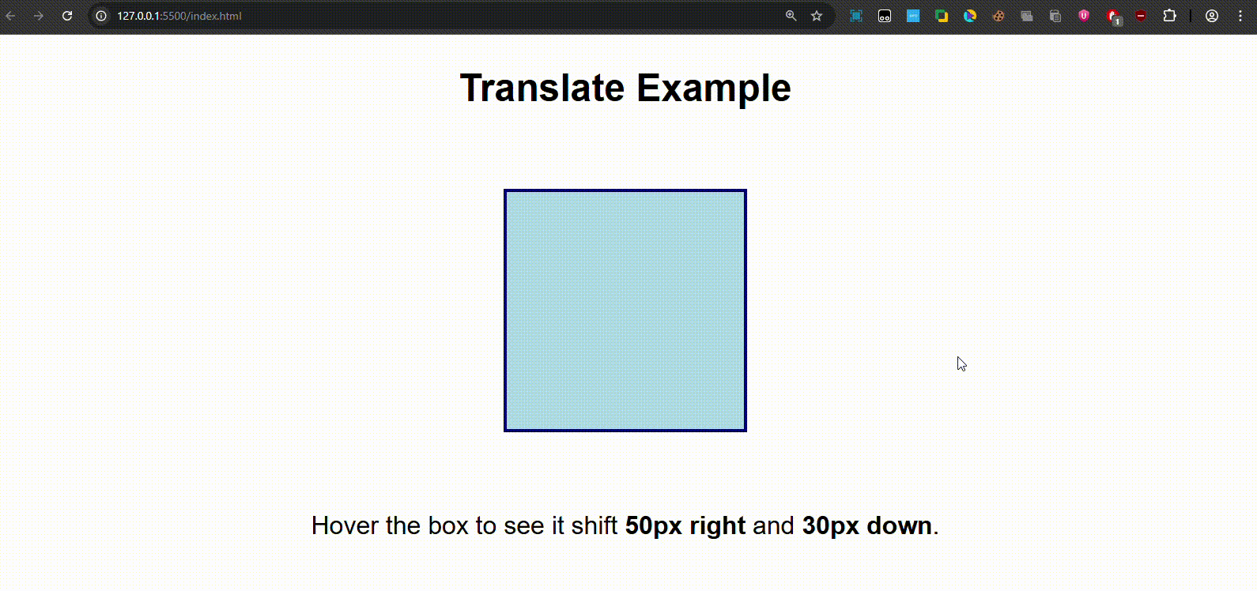Reload the current page
Screen dimensions: 1257x591
(67, 16)
